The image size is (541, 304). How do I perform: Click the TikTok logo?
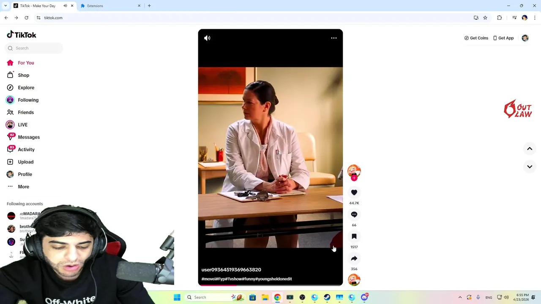[22, 35]
